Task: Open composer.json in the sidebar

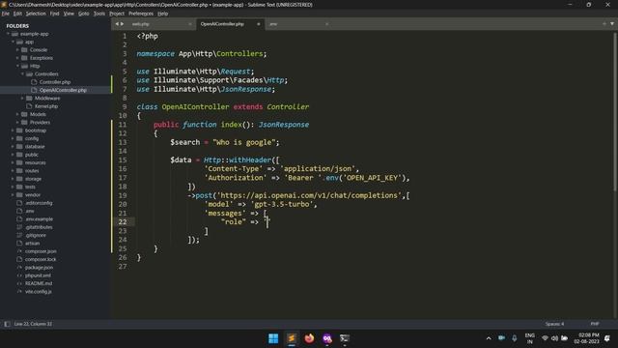Action: click(41, 251)
